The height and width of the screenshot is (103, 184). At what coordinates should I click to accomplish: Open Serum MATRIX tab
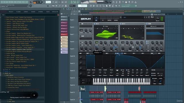coord(109,19)
